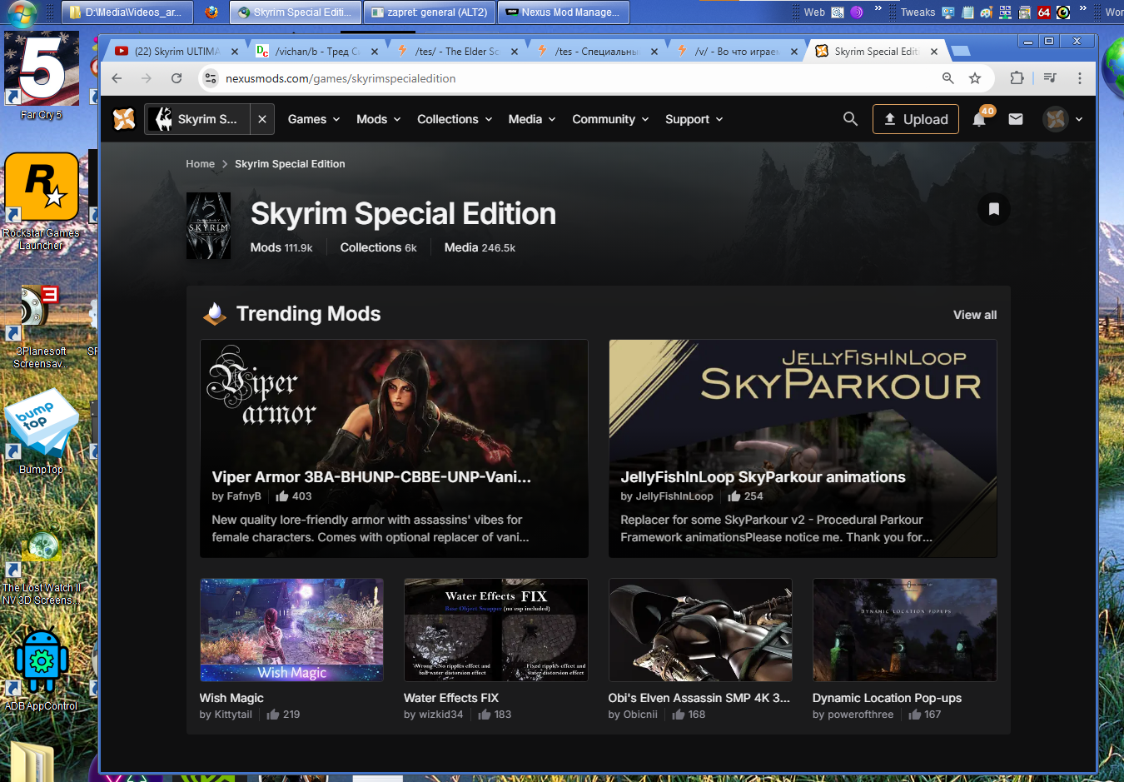Open Obi's Elven Assassin SMP thumbnail
Screen dimensions: 1124x782
click(x=700, y=630)
